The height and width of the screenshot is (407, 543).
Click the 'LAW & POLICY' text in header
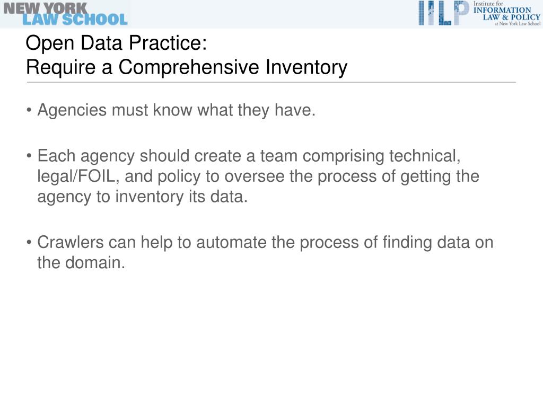click(512, 17)
